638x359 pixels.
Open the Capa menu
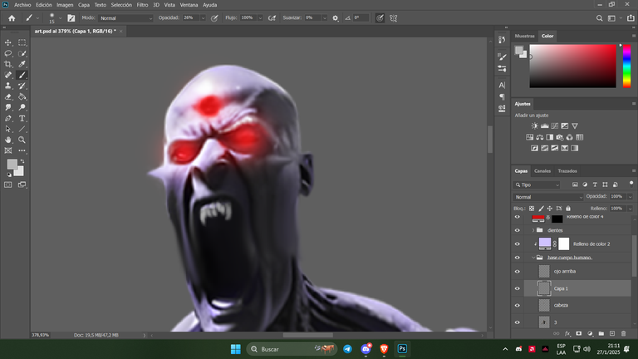point(84,5)
